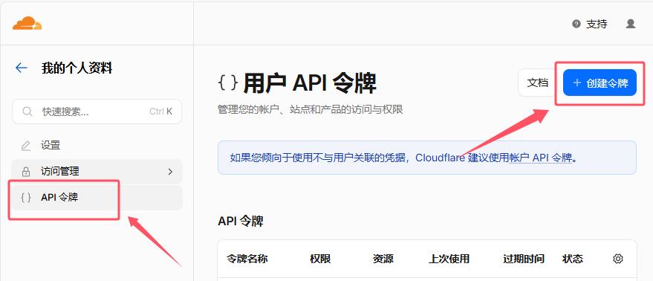653x281 pixels.
Task: Click the pencil icon beside 设置
Action: tap(26, 146)
